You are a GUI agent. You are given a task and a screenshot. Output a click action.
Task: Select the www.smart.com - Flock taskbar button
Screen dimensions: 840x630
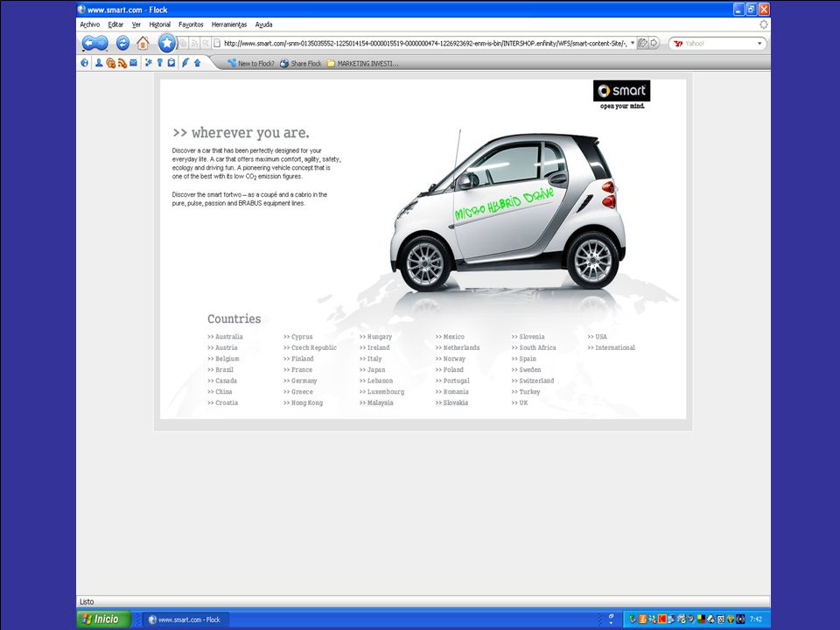pos(185,619)
